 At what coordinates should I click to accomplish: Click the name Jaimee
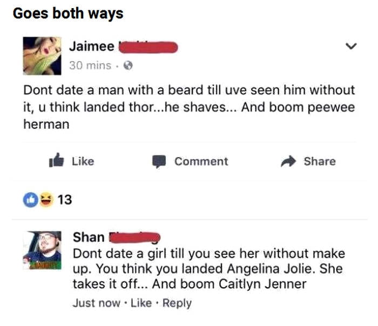point(92,46)
